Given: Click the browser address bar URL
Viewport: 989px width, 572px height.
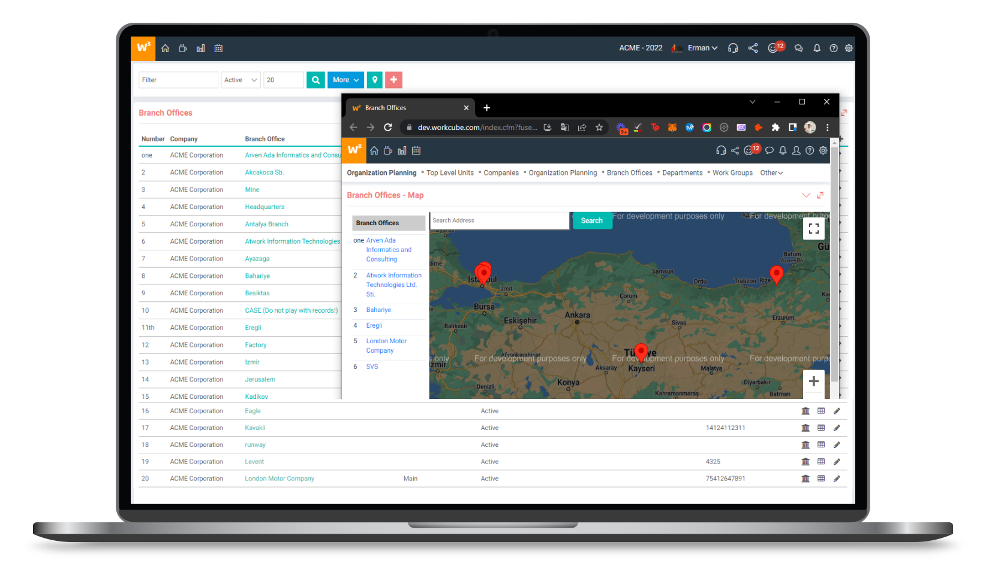Looking at the screenshot, I should (x=477, y=127).
